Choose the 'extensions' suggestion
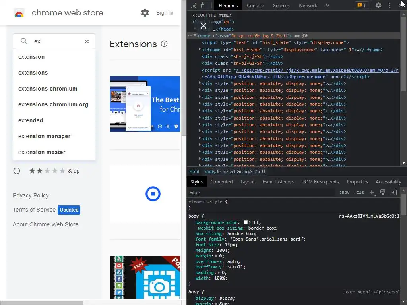The height and width of the screenshot is (305, 407). pos(54,73)
